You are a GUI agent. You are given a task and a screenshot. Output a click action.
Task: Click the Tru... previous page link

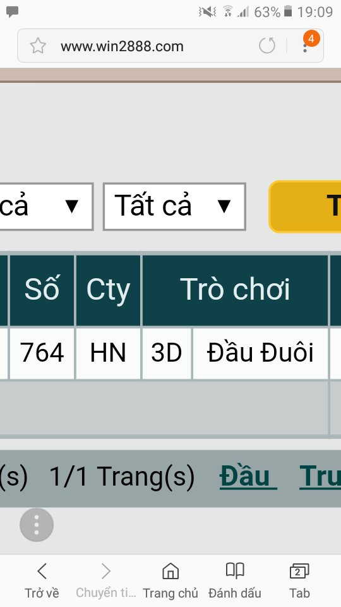tap(320, 475)
